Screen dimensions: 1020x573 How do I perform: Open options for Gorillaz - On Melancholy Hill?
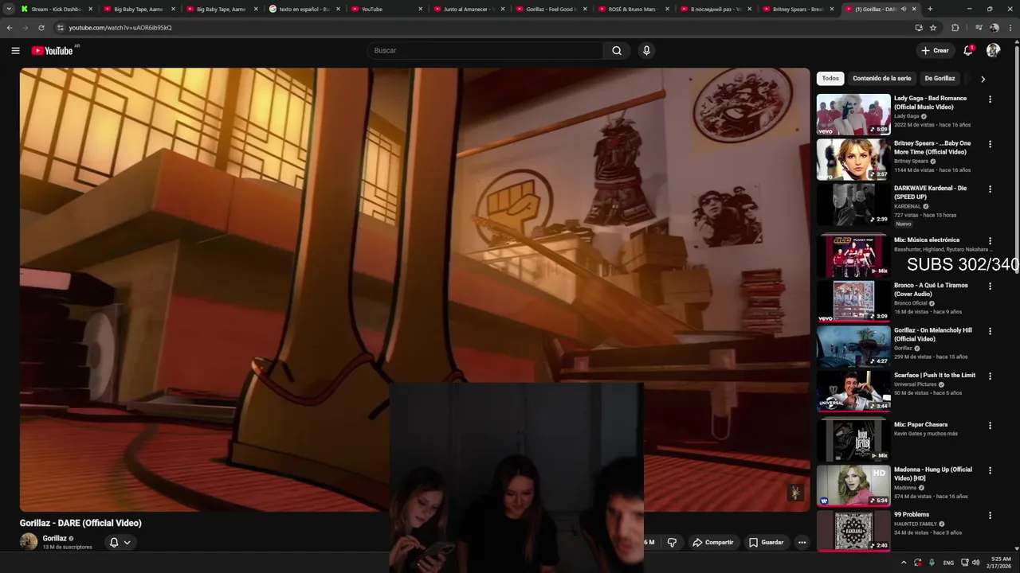coord(990,331)
